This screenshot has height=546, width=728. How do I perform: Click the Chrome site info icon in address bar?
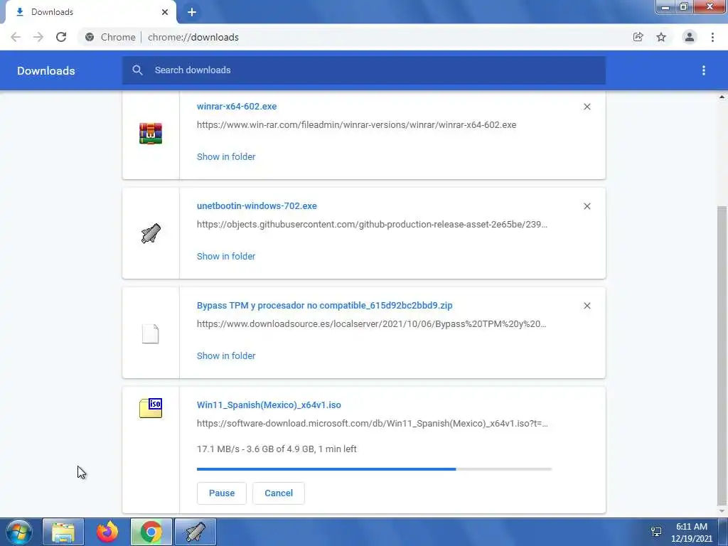[x=90, y=37]
